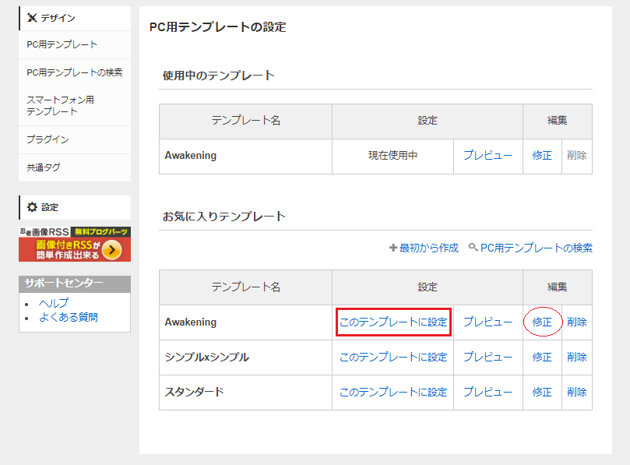Open the よくある質問 link

tap(69, 317)
